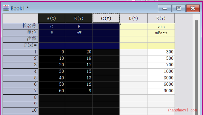
Task: Click the 'mPa•s' unit cell
Action: pos(161,33)
